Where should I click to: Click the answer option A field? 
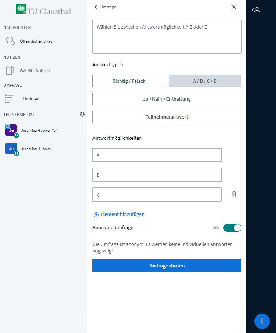click(157, 155)
